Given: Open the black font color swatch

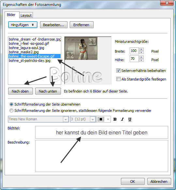Looking at the screenshot, I should [x=104, y=119].
